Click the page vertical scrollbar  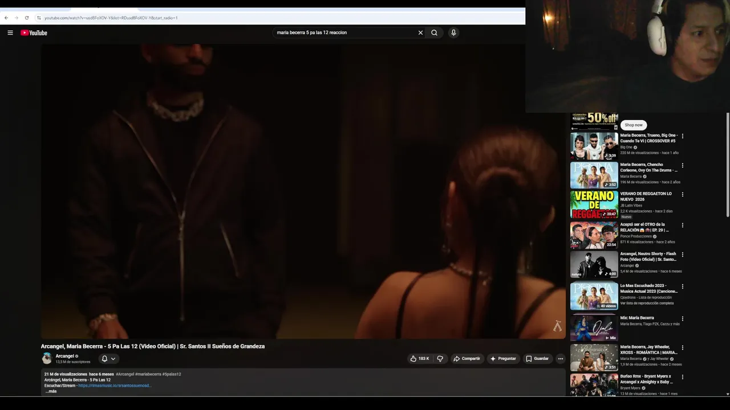pyautogui.click(x=727, y=165)
